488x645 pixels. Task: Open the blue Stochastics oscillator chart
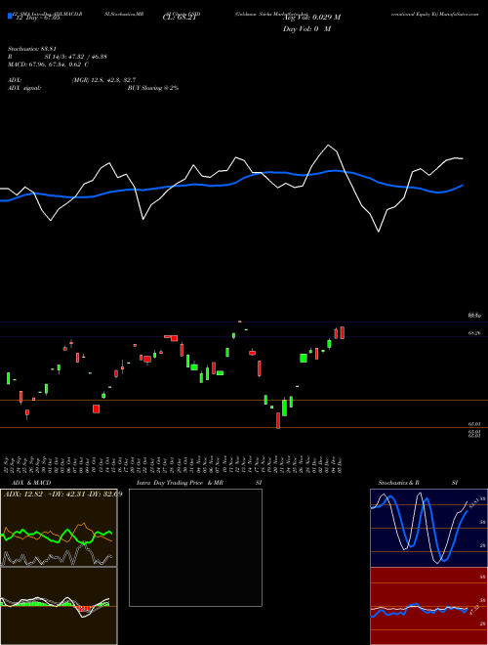coord(428,528)
